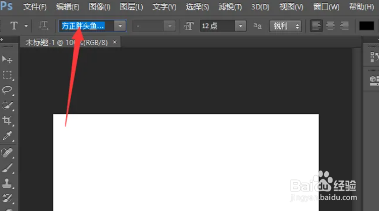Select the Brush tool
This screenshot has width=379, height=211.
tap(7, 168)
